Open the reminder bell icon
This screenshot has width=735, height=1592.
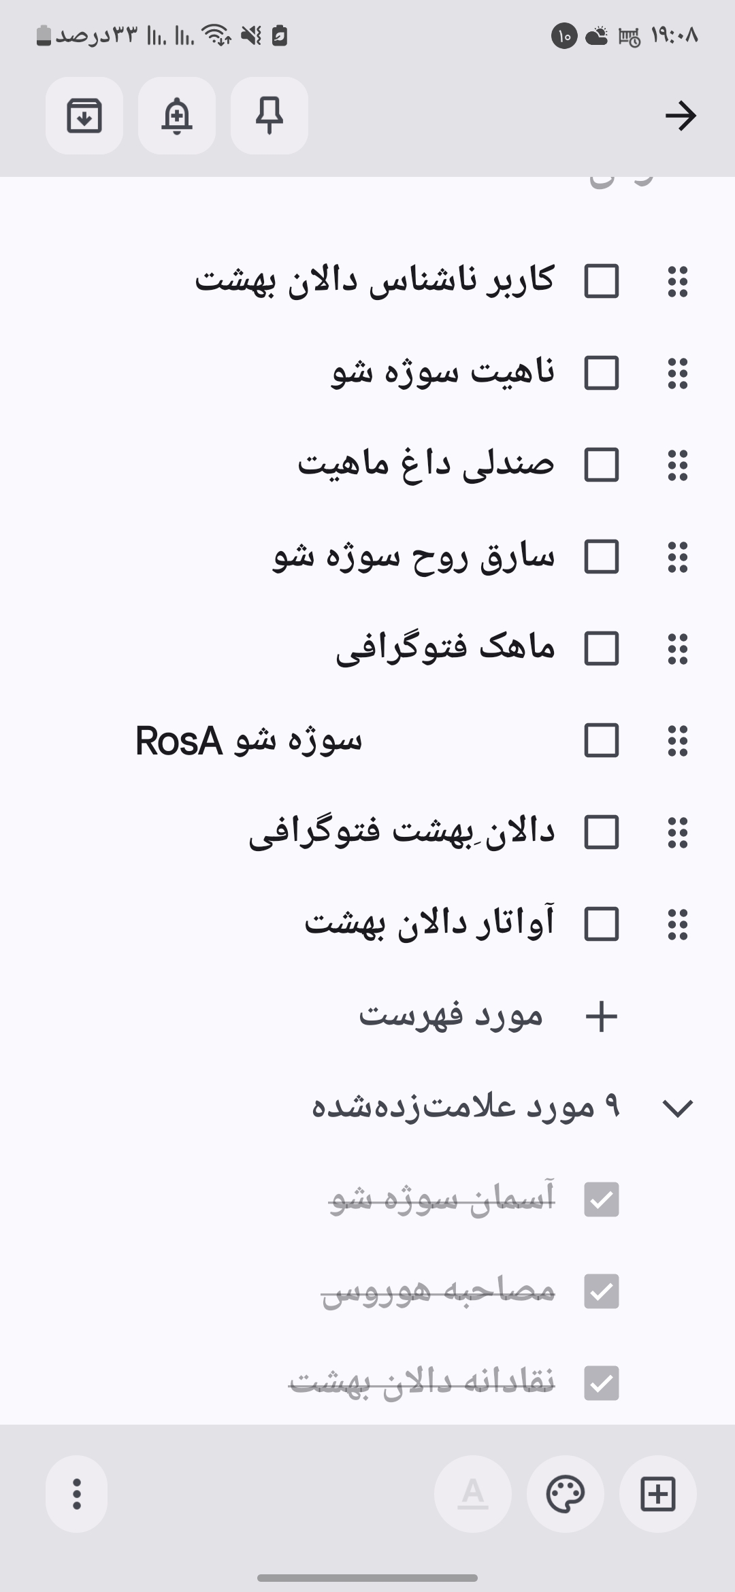point(177,116)
